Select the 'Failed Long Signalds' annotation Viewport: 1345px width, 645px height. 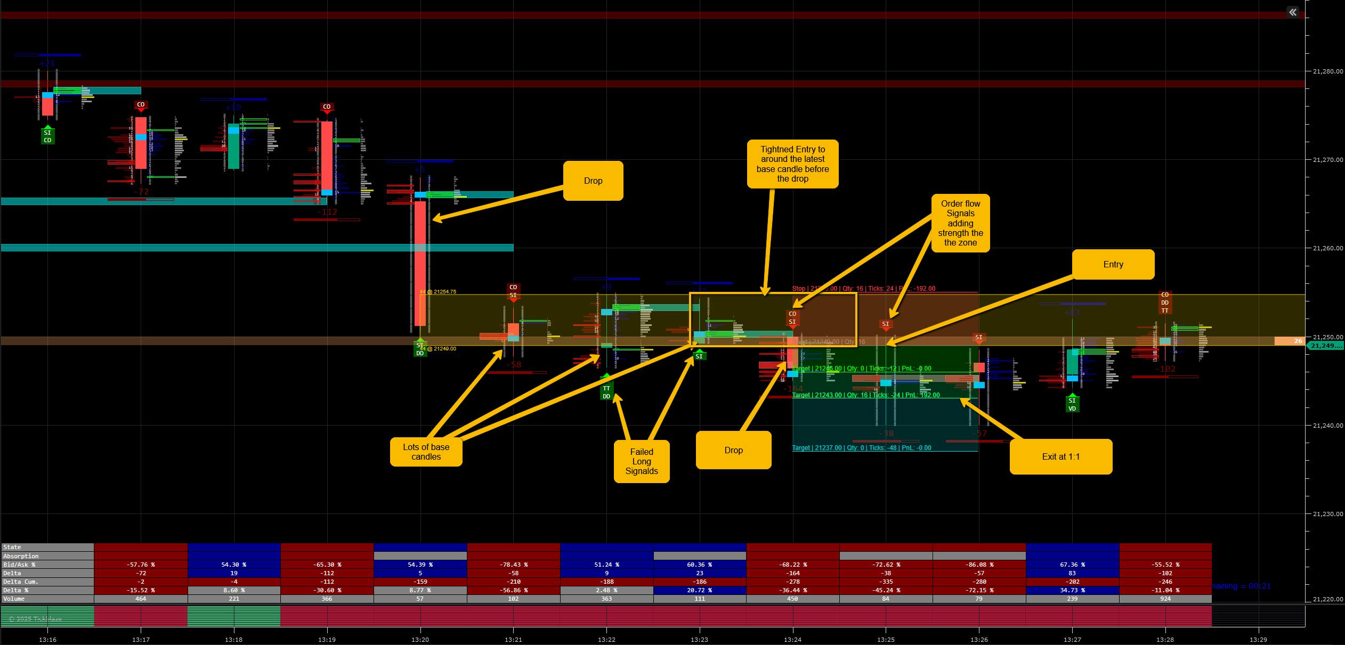click(x=641, y=461)
